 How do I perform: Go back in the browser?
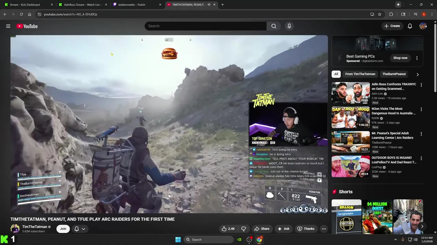5,14
